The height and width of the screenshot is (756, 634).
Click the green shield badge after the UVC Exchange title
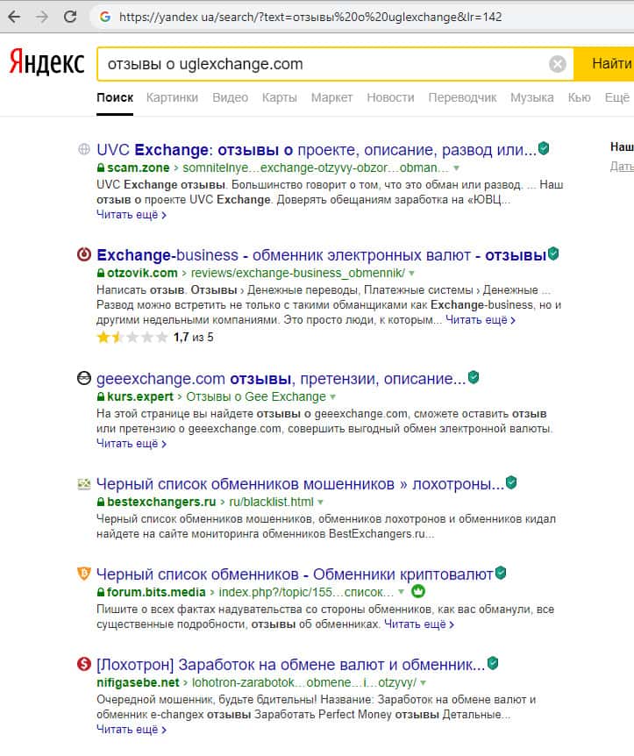tap(544, 148)
